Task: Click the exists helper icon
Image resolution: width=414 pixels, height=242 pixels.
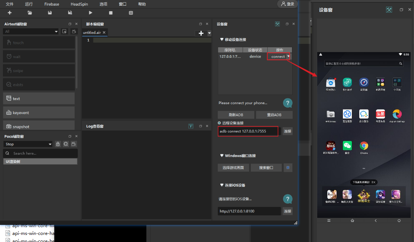Action: coord(9,84)
